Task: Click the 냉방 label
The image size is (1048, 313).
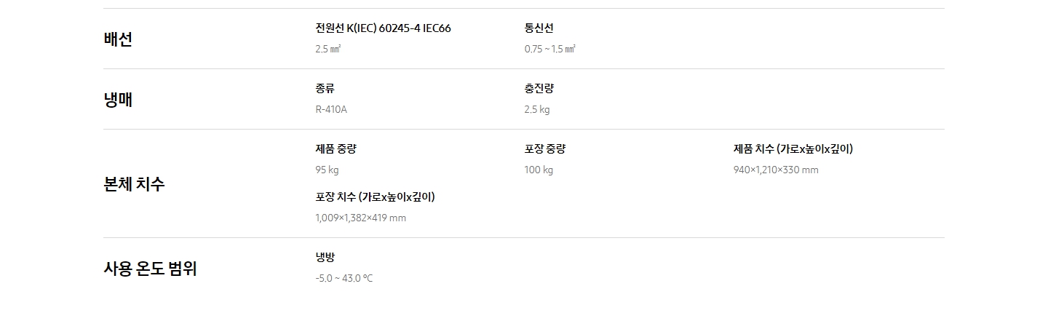Action: pyautogui.click(x=325, y=257)
